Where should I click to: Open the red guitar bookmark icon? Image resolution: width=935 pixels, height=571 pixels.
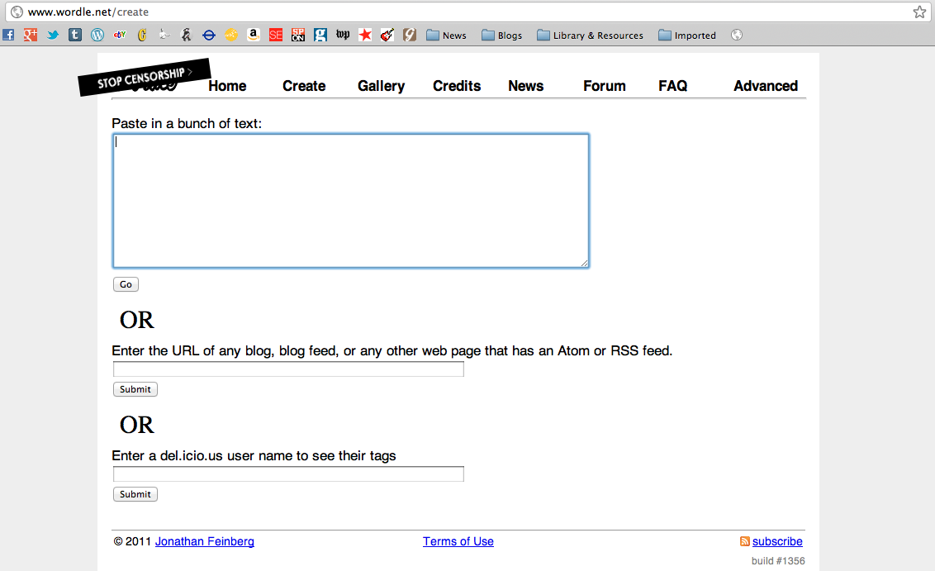tap(387, 36)
